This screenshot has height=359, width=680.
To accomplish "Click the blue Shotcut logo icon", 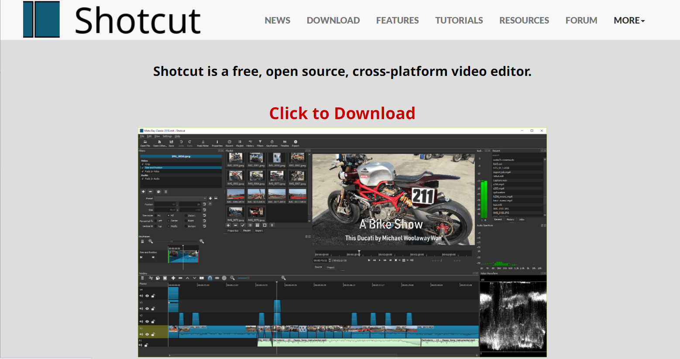I will pyautogui.click(x=41, y=19).
